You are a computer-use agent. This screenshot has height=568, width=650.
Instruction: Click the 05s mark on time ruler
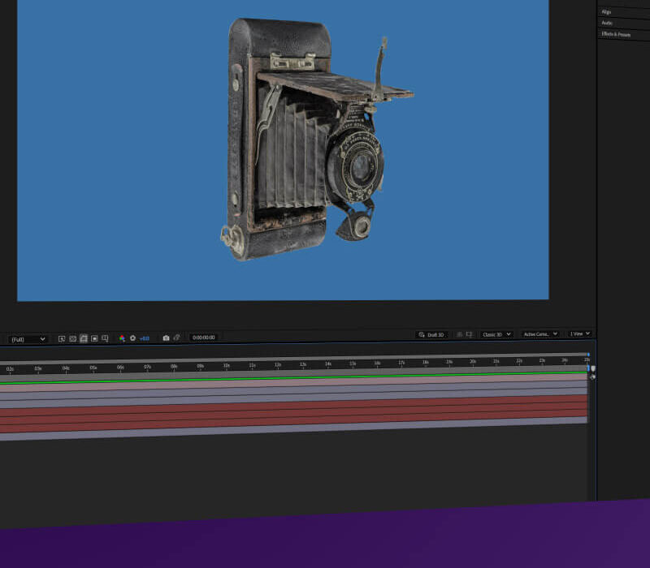tap(93, 368)
